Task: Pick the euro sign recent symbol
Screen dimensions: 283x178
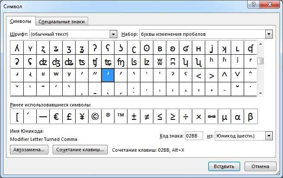Action: pos(56,116)
